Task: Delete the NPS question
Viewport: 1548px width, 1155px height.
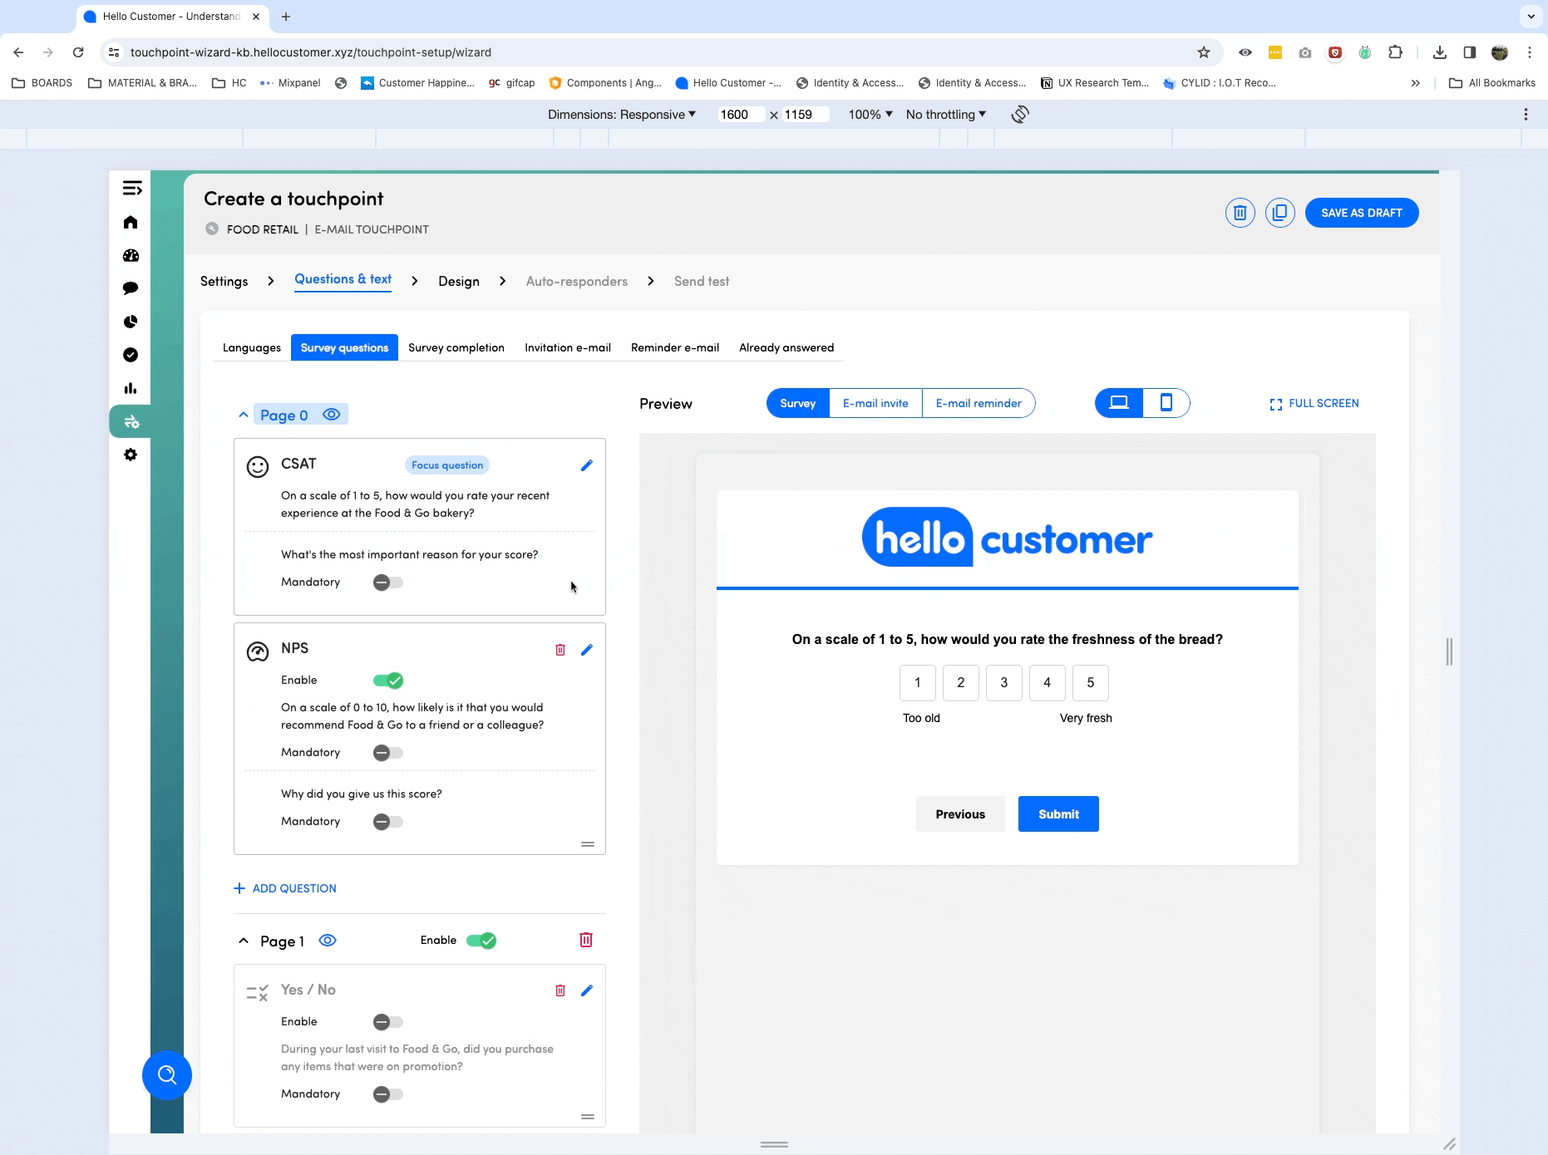Action: tap(560, 650)
